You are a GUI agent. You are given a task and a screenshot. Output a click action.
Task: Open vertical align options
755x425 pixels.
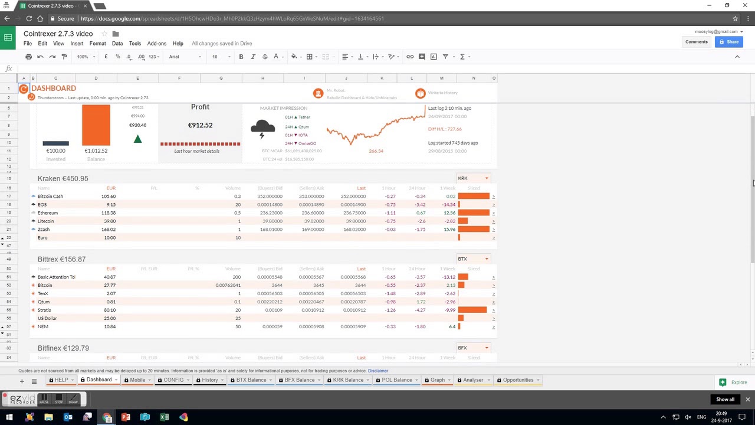[361, 57]
